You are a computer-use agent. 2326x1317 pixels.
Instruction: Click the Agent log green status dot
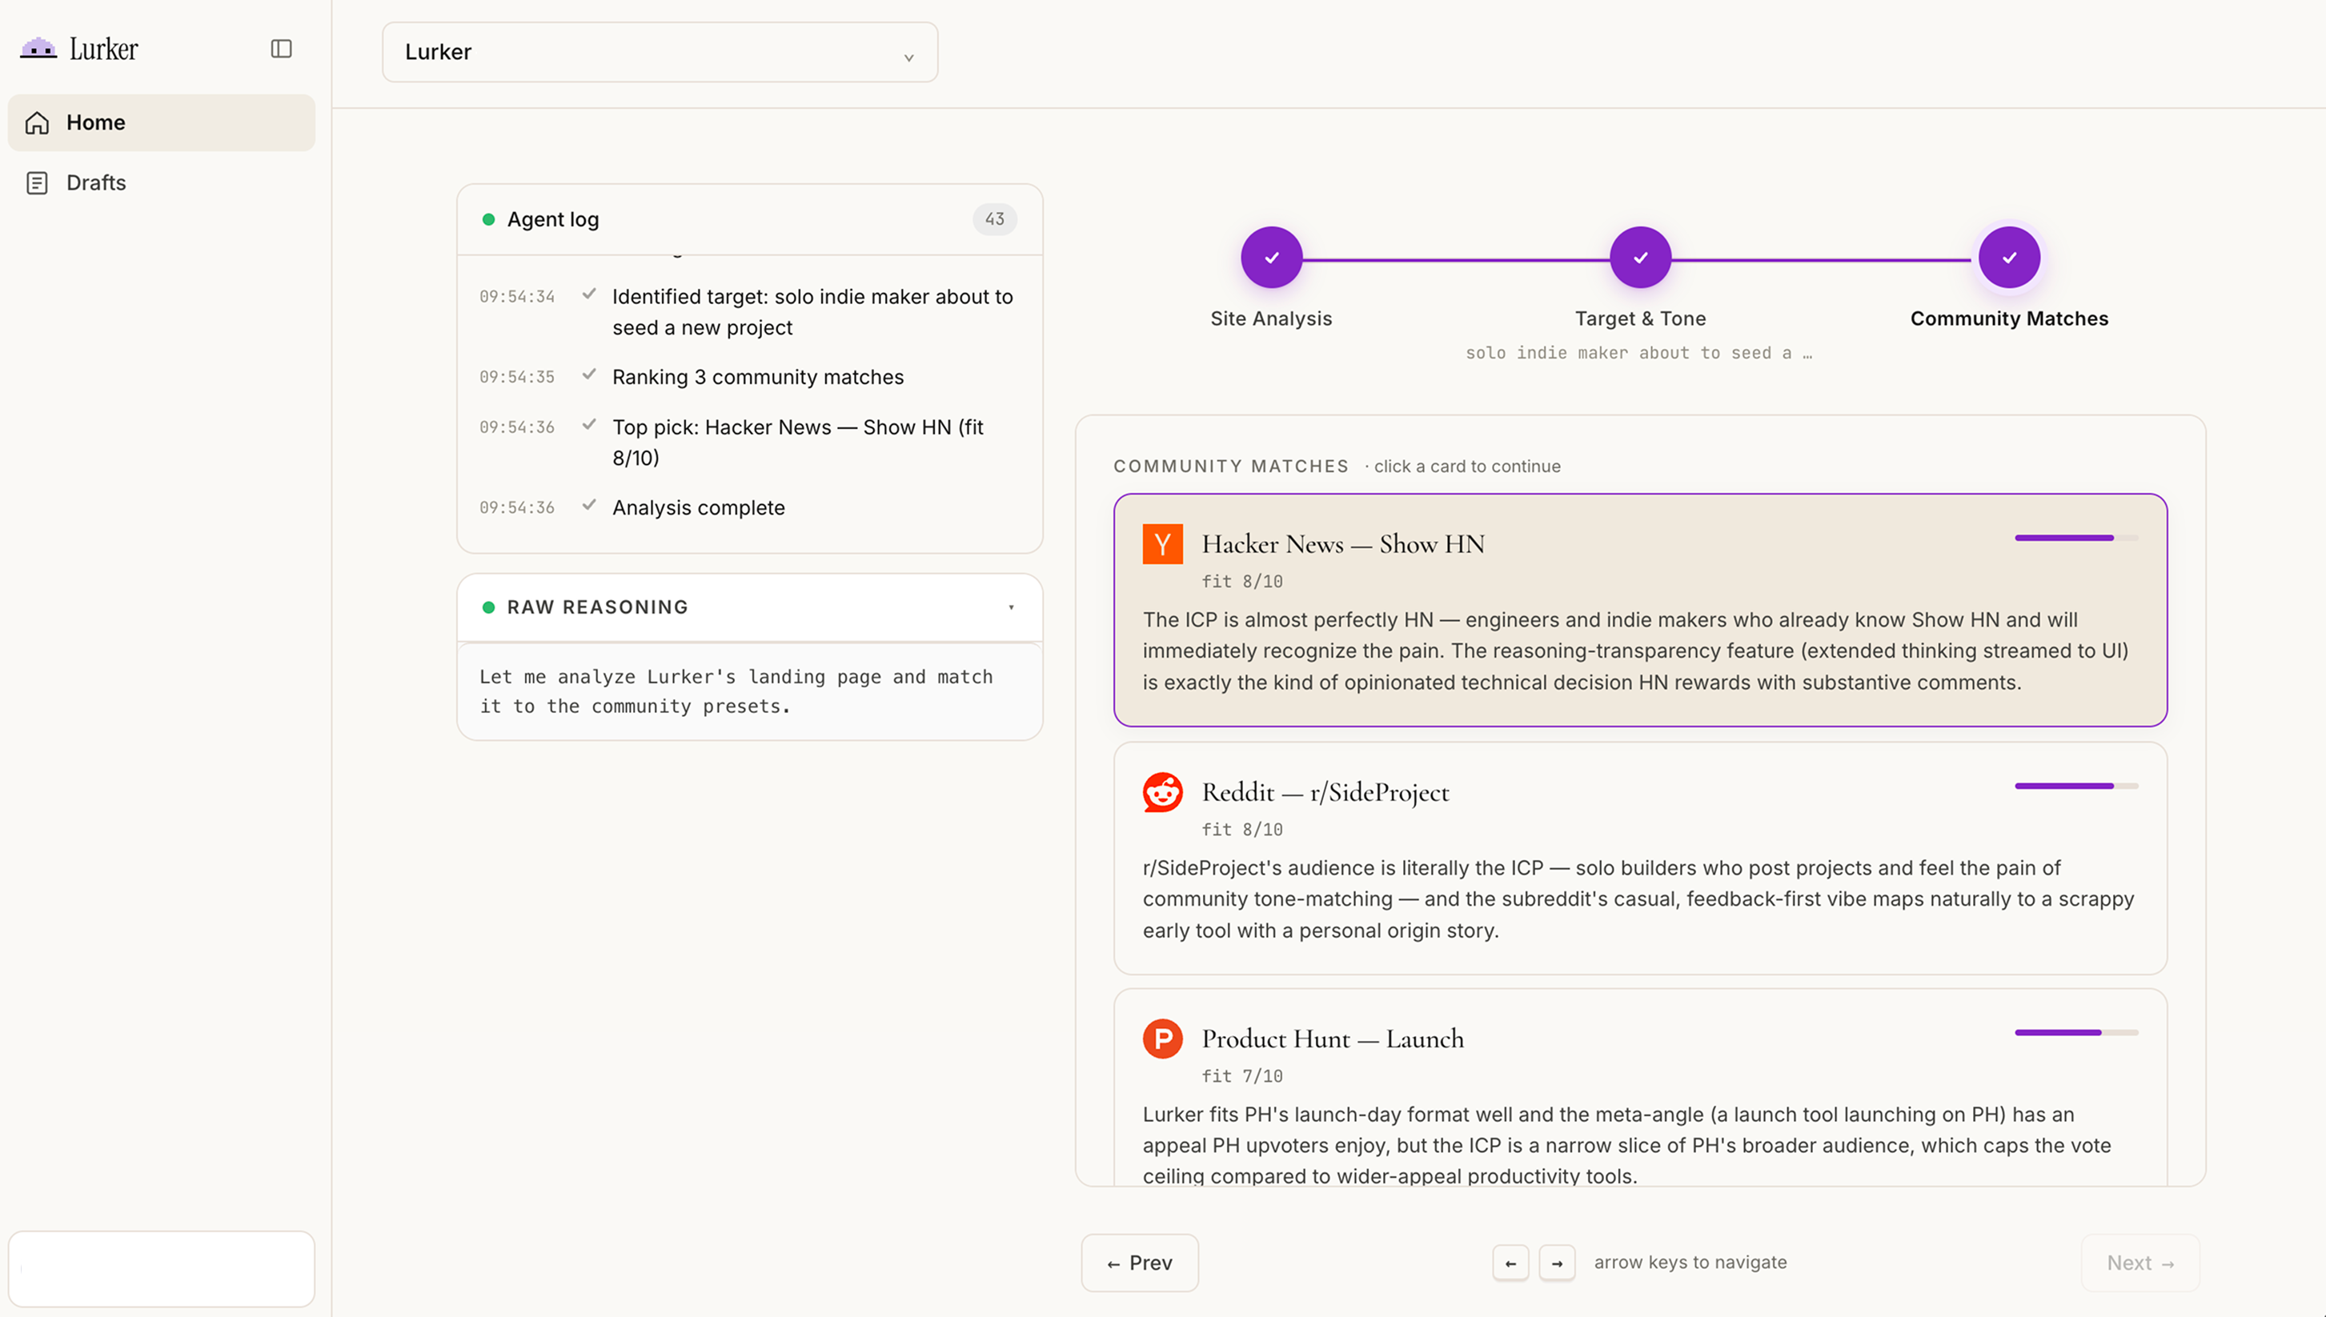pos(488,219)
